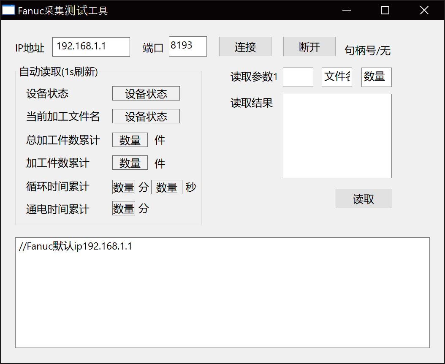Click the 自动读取(1s刷新) group title
Screen dimensions: 445x364
click(58, 71)
